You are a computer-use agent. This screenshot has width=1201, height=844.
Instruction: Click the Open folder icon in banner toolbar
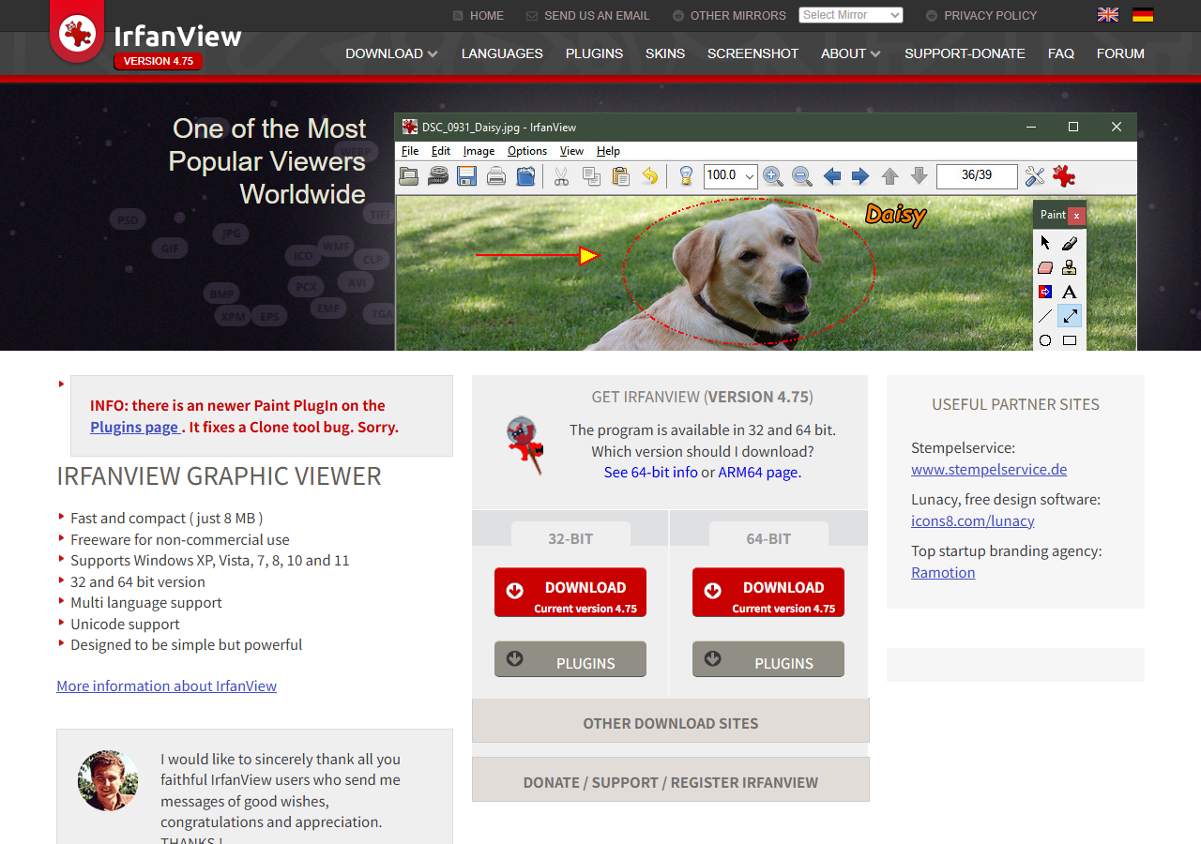pos(409,175)
